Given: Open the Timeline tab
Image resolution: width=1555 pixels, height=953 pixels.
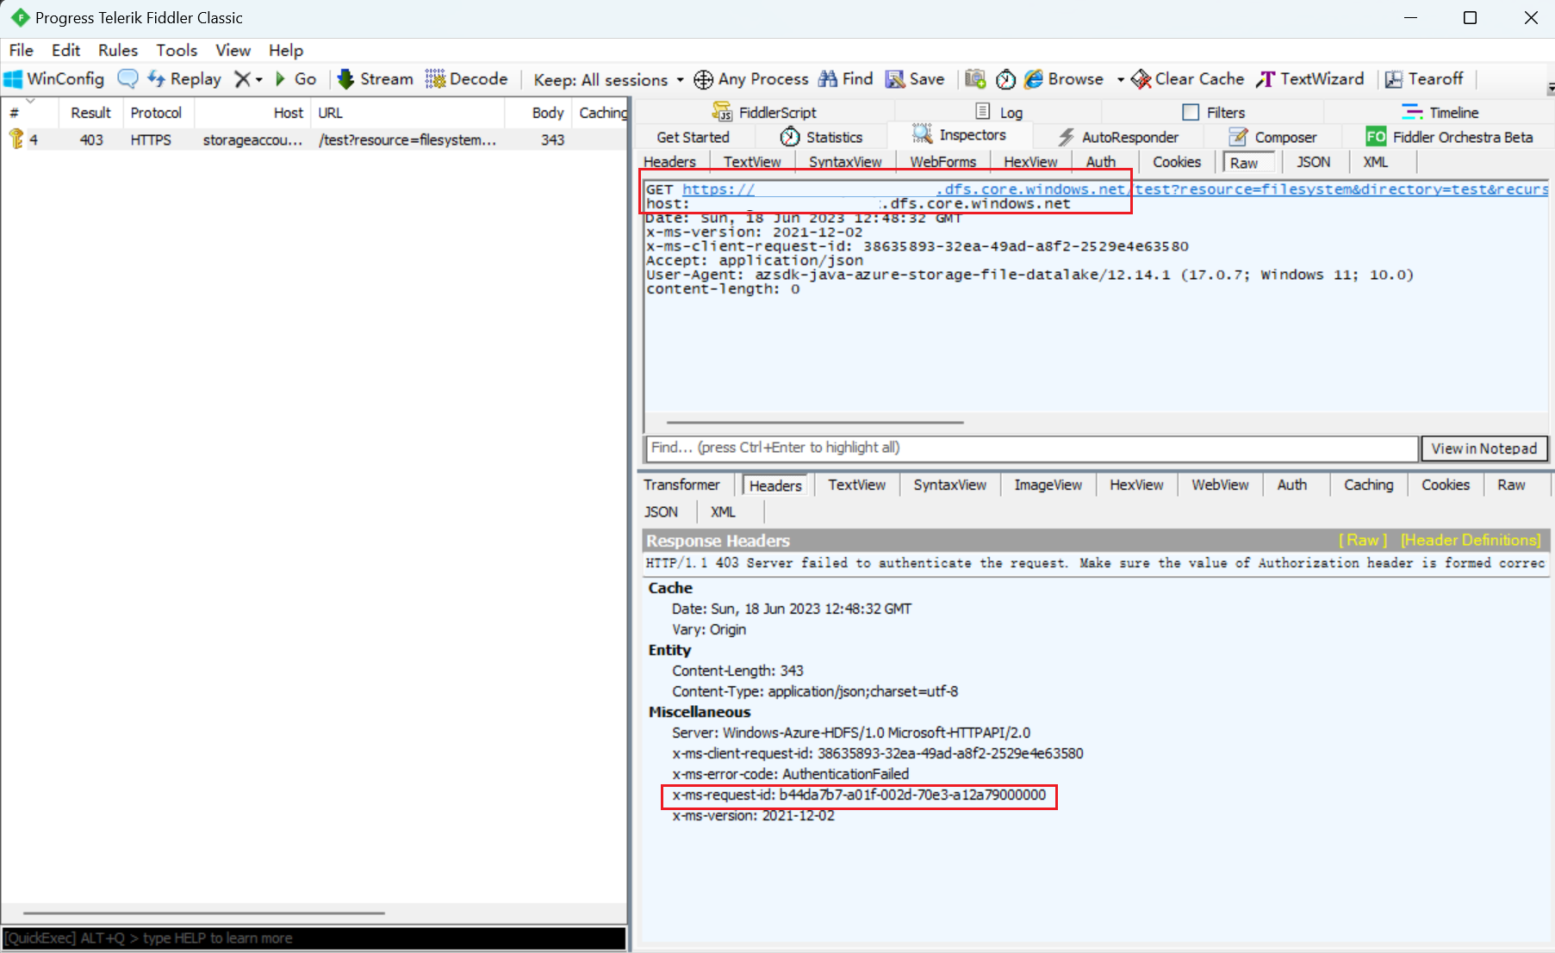Looking at the screenshot, I should pos(1440,112).
